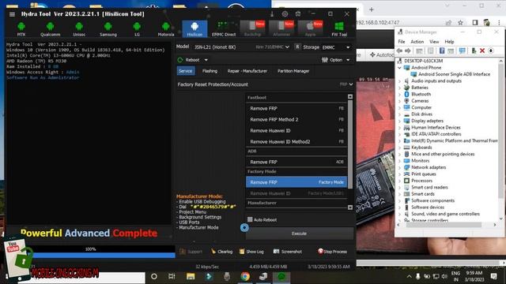Open Chrome from taskbar
The height and width of the screenshot is (284, 506).
(245, 277)
